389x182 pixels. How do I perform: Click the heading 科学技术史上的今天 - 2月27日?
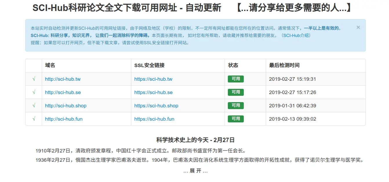click(x=195, y=140)
